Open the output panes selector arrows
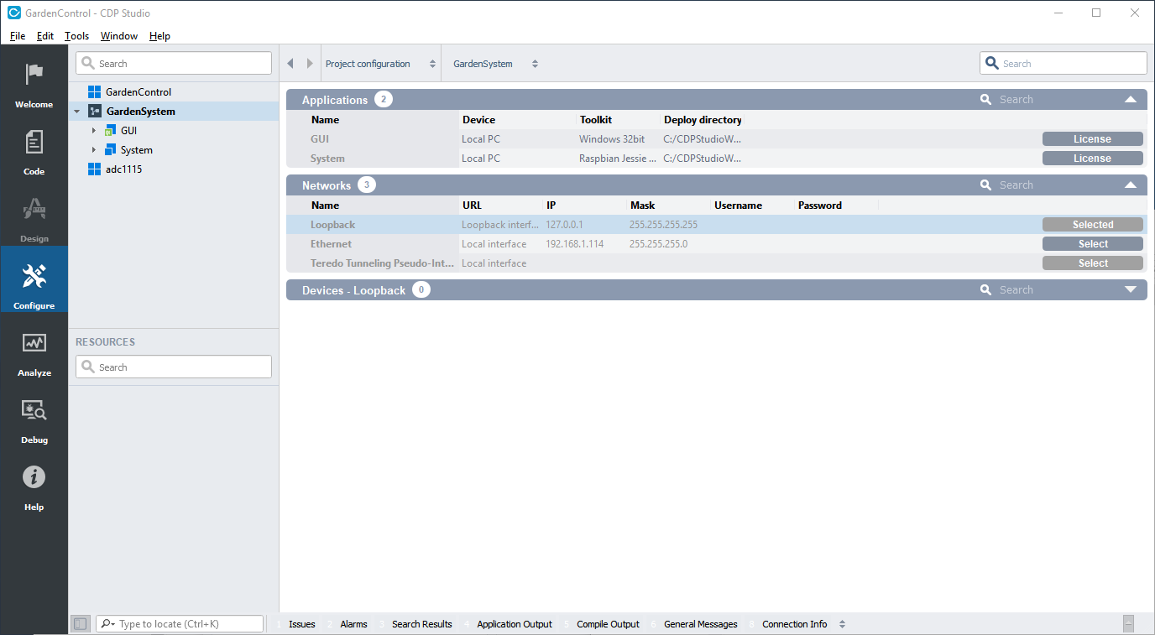The height and width of the screenshot is (635, 1155). point(842,624)
